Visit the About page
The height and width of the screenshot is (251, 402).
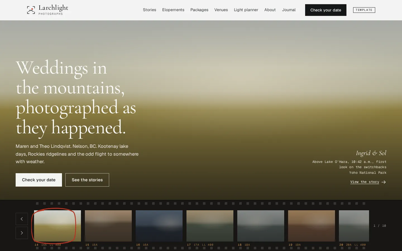(270, 10)
